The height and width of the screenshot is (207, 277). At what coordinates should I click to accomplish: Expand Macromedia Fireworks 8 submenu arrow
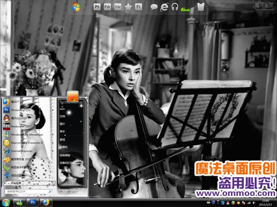tap(53, 143)
